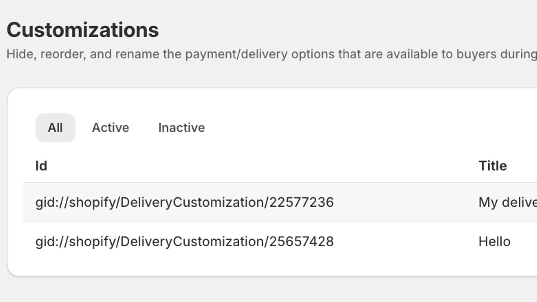Switch to the Active filter tab
The image size is (537, 302).
pyautogui.click(x=110, y=128)
